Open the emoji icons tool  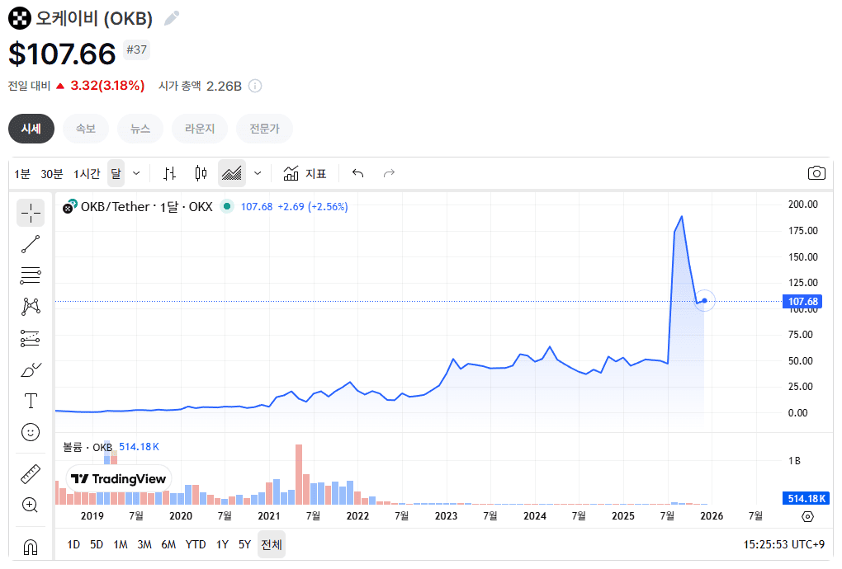point(31,432)
